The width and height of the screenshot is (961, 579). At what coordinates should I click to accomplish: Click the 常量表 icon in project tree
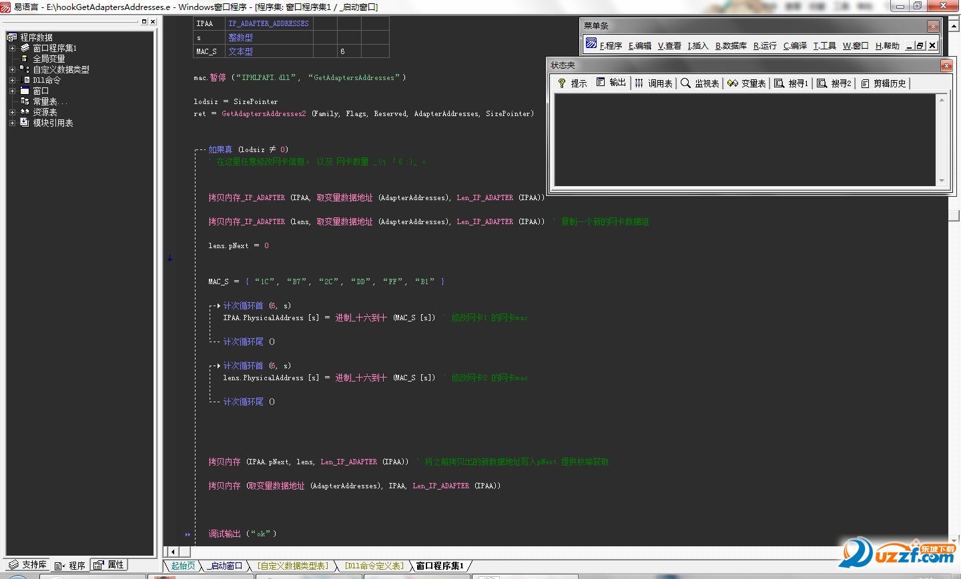25,101
